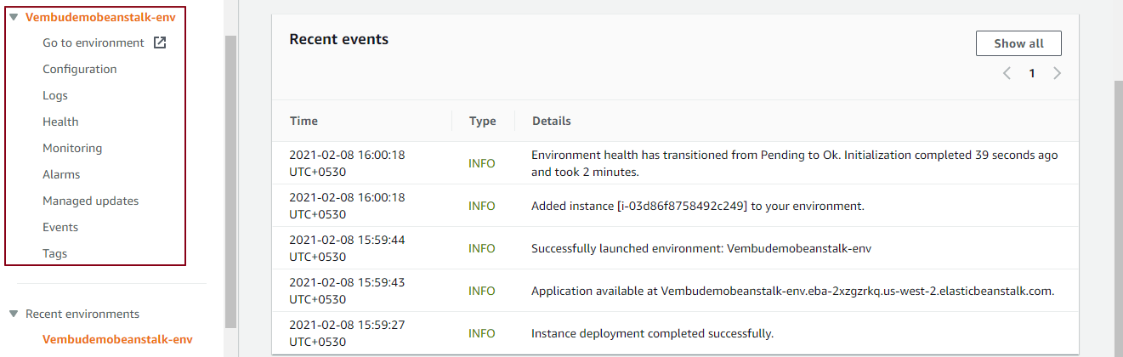Open the Monitoring section

(x=72, y=148)
